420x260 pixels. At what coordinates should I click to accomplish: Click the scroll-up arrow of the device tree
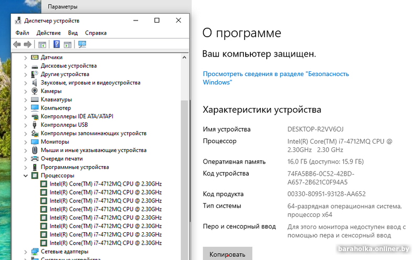pos(184,57)
